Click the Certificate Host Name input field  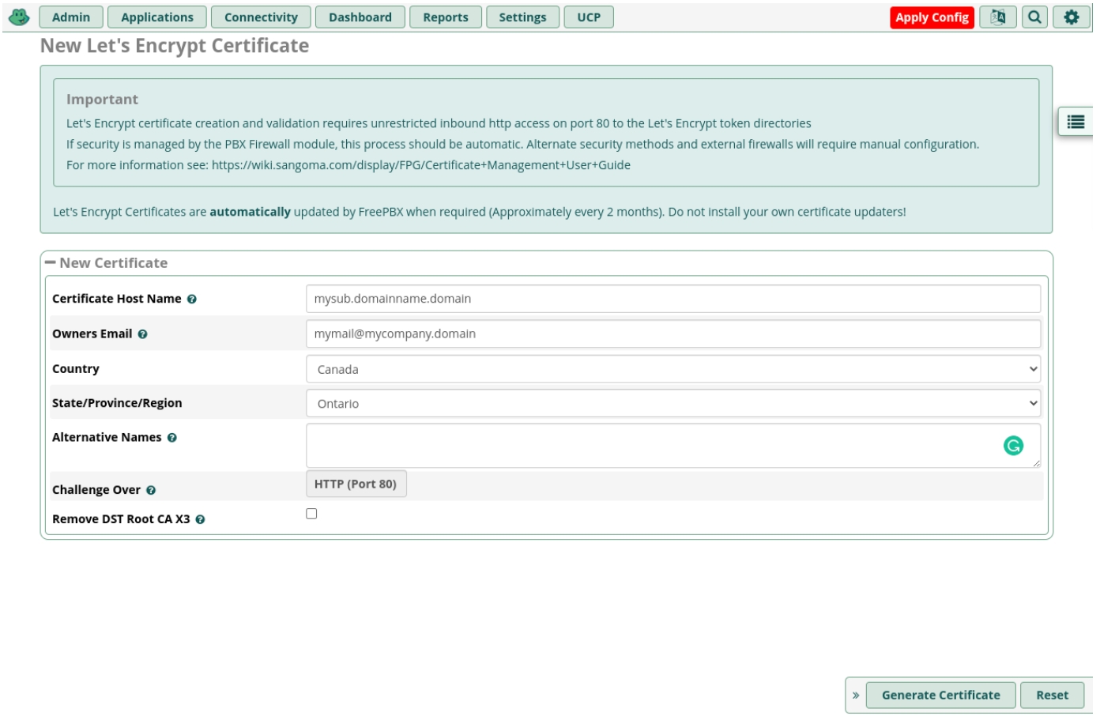point(672,299)
